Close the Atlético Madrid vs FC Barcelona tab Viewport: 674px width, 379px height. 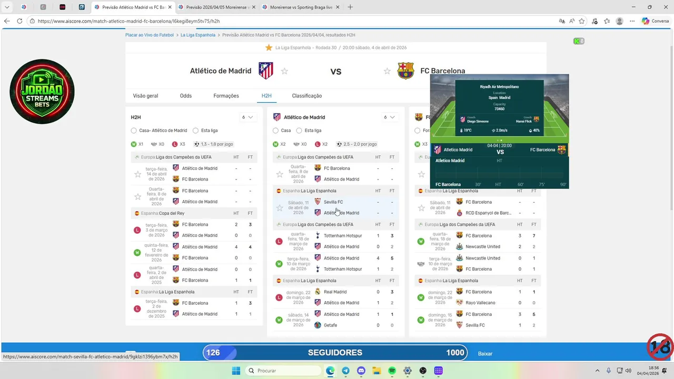pos(170,7)
